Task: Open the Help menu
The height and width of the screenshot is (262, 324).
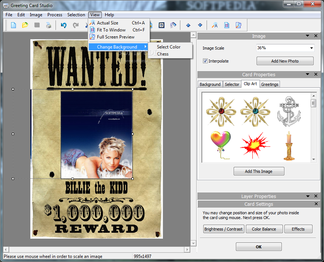Action: coord(109,15)
